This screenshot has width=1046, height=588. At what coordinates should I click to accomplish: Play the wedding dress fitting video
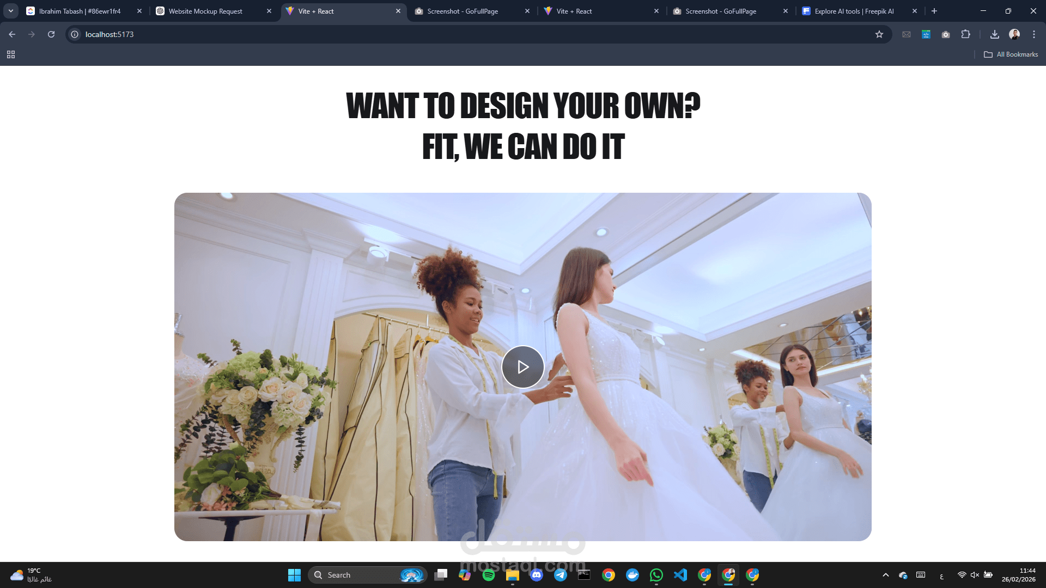(x=522, y=367)
